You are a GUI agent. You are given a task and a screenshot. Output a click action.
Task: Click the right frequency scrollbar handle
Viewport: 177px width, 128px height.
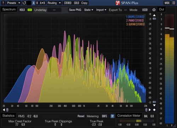coord(146,110)
